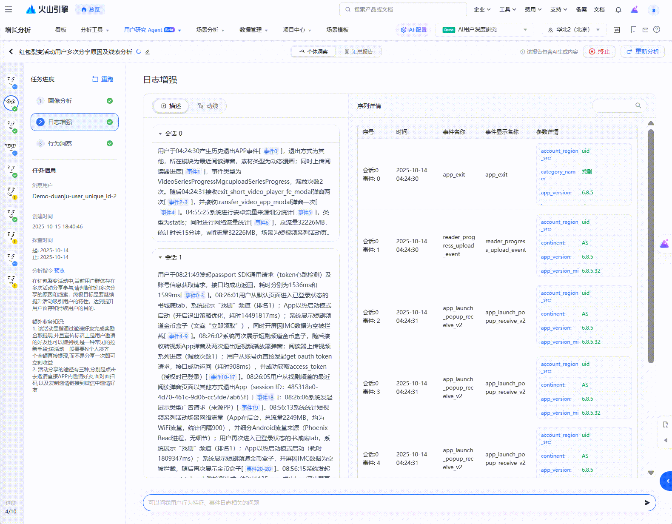Viewport: 672px width, 524px height.
Task: Click the search magnifier in 序列详情 panel
Action: 638,105
